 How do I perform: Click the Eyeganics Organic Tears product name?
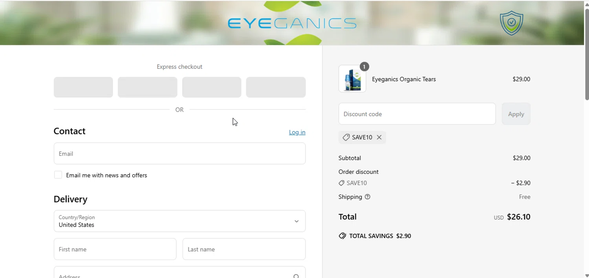pos(404,79)
